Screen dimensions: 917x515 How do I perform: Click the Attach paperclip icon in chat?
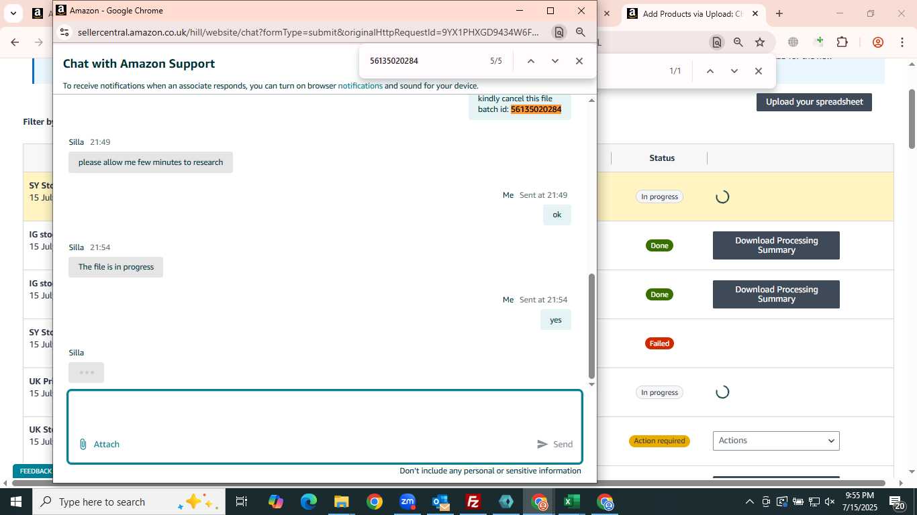[x=83, y=444]
